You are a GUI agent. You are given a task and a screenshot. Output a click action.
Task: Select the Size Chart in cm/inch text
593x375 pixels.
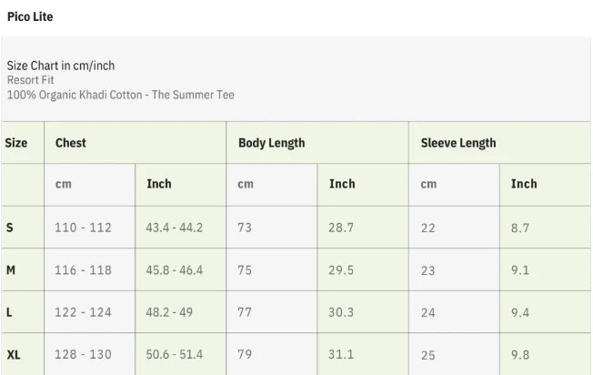tap(61, 66)
